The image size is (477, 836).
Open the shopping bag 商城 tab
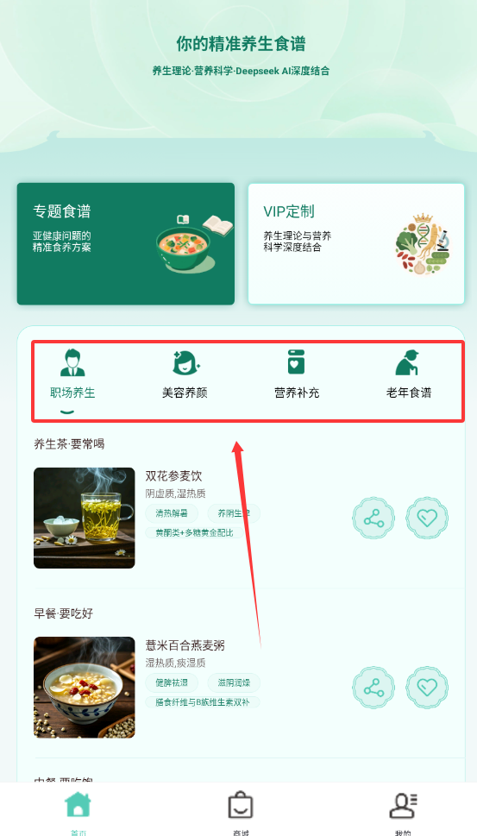241,805
